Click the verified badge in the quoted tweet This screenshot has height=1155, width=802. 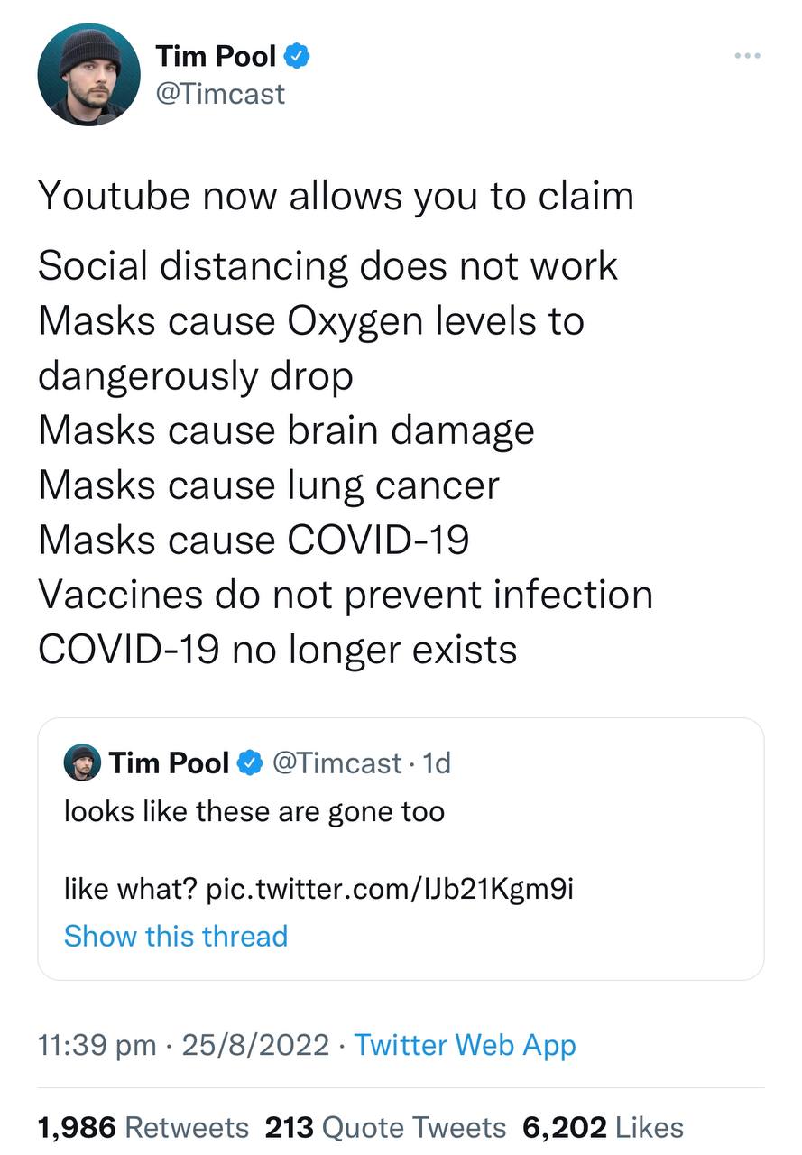click(249, 763)
